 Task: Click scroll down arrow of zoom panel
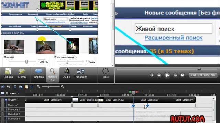click(112, 65)
